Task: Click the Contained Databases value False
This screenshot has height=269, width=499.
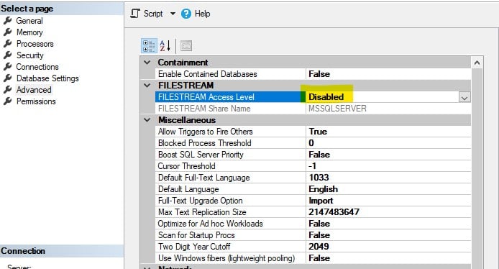Action: (x=319, y=74)
